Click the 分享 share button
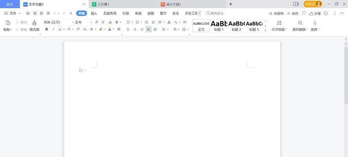348x157 pixels. click(315, 13)
